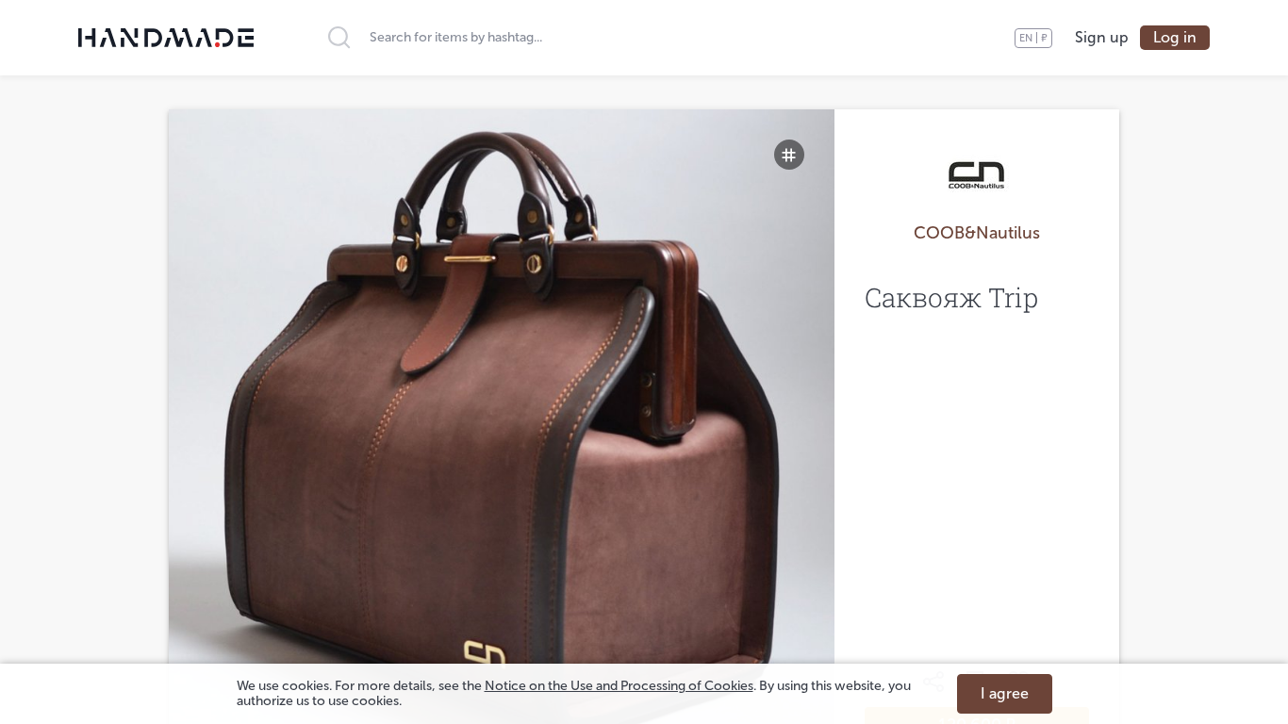Viewport: 1288px width, 724px height.
Task: Focus the hashtag search field
Action: pos(566,37)
